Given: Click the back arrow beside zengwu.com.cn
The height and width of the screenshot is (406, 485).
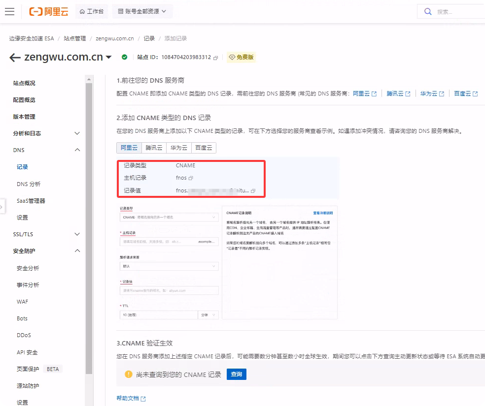Looking at the screenshot, I should click(x=15, y=58).
